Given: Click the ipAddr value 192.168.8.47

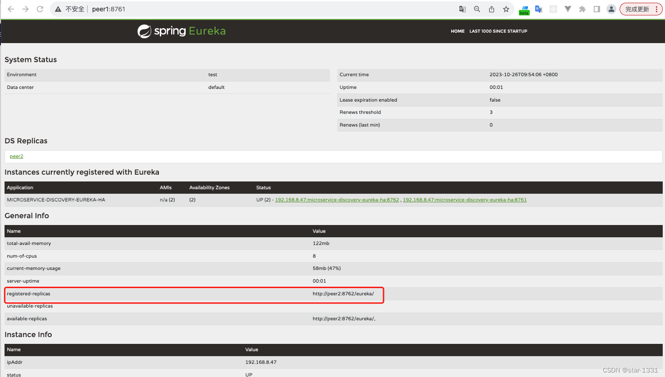Looking at the screenshot, I should tap(261, 362).
